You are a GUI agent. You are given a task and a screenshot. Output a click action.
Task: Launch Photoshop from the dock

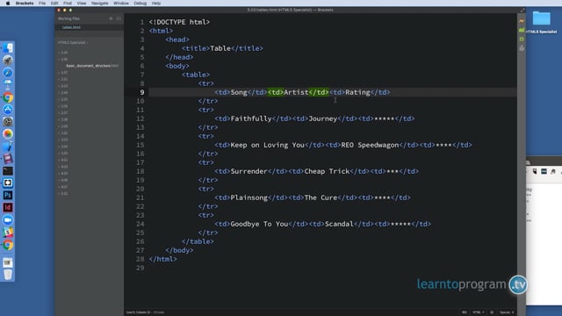coord(8,195)
